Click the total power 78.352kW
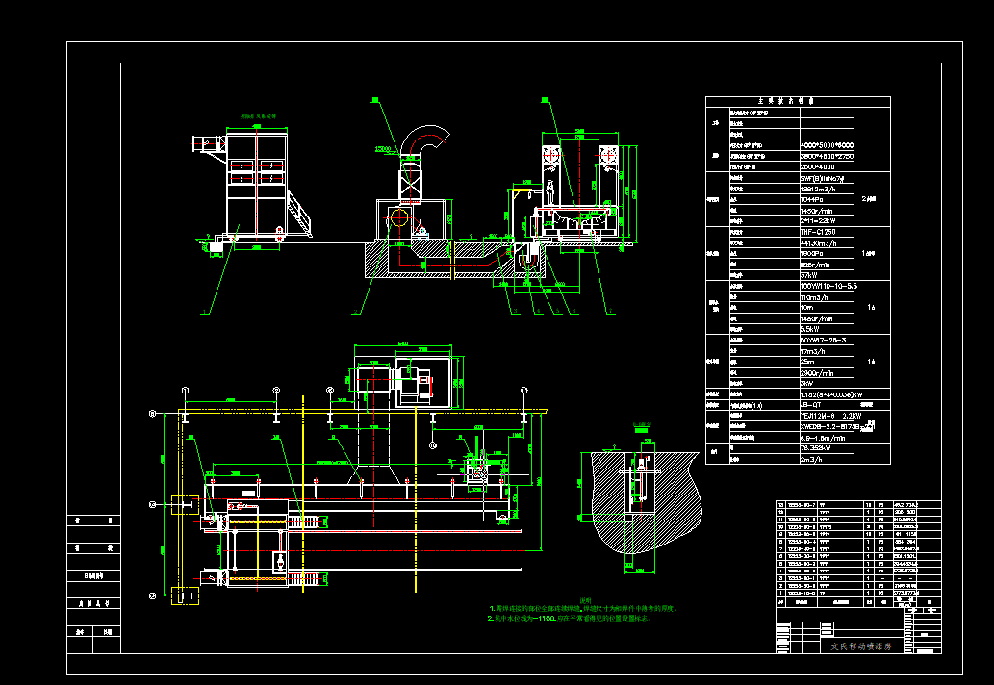The image size is (994, 685). 817,448
